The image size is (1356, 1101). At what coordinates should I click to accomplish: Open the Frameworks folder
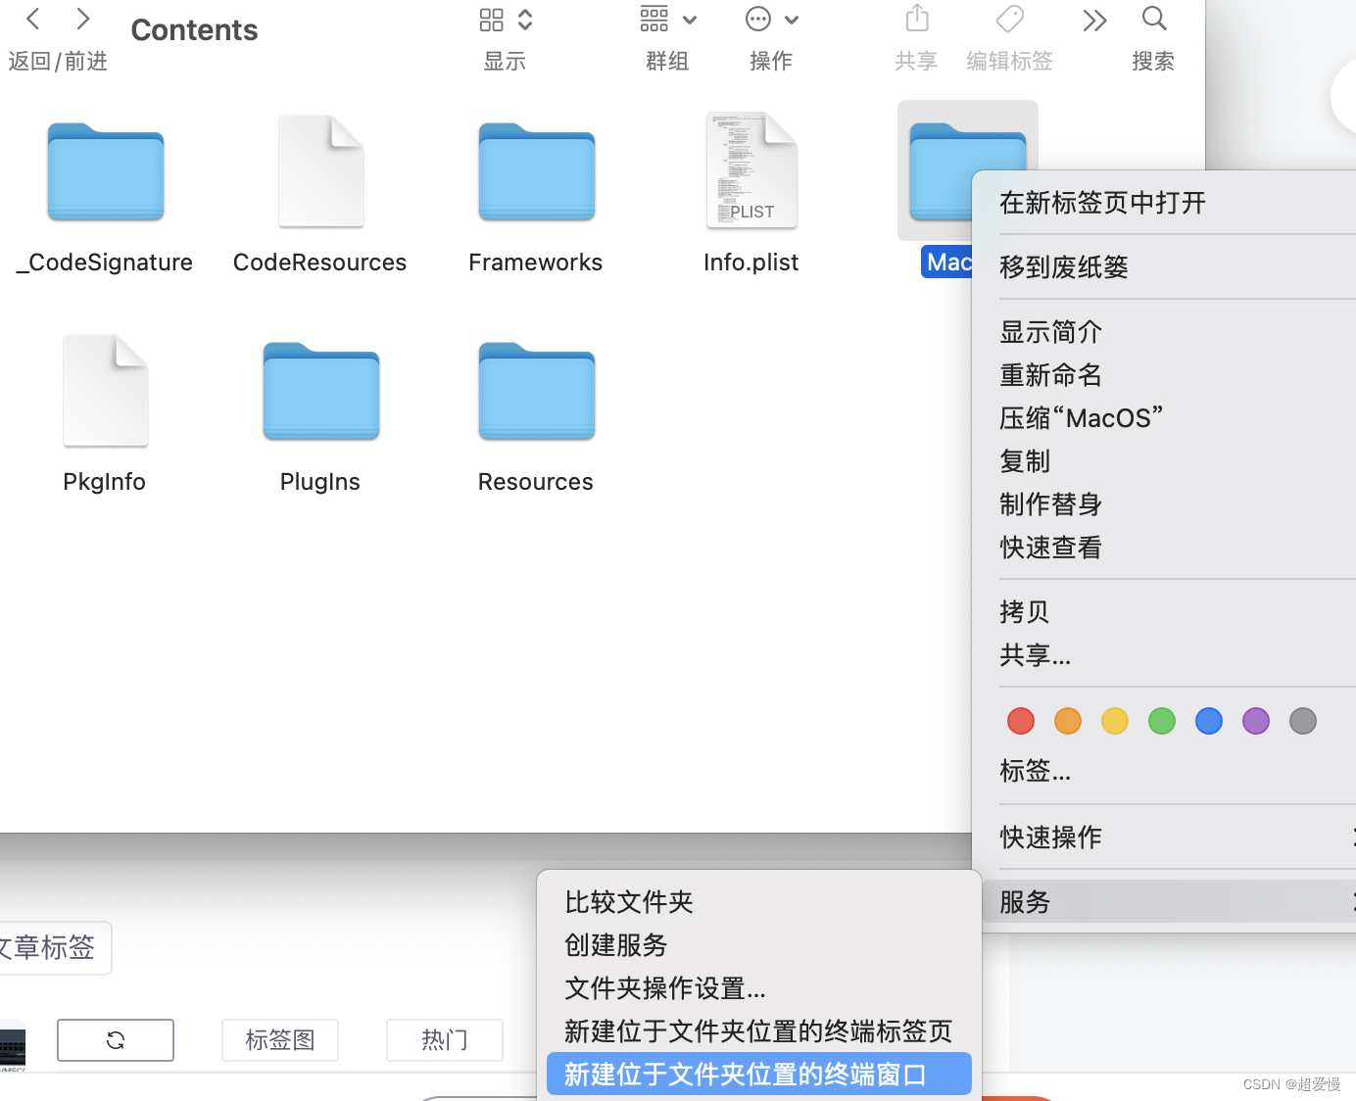pos(535,171)
